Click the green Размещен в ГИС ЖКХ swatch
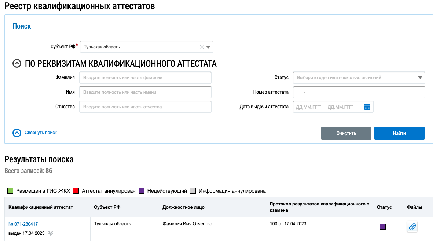Screen dimensions: 436x241 (x=10, y=191)
